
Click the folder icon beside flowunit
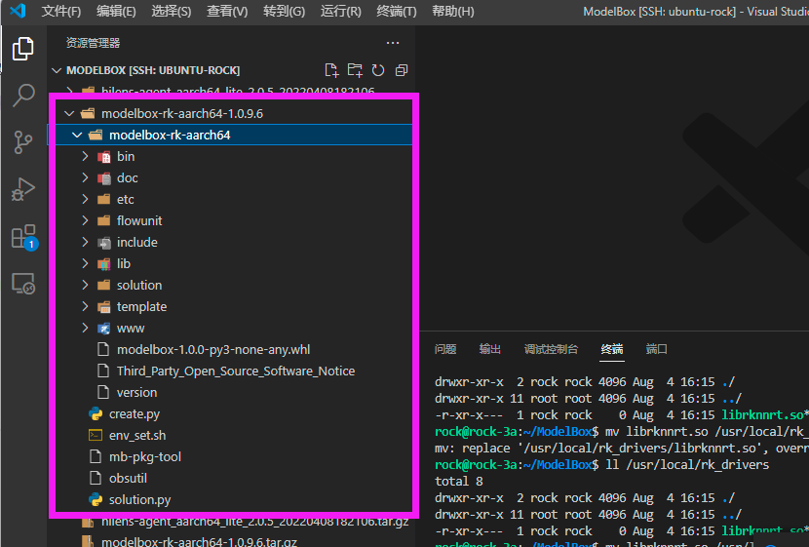[103, 221]
